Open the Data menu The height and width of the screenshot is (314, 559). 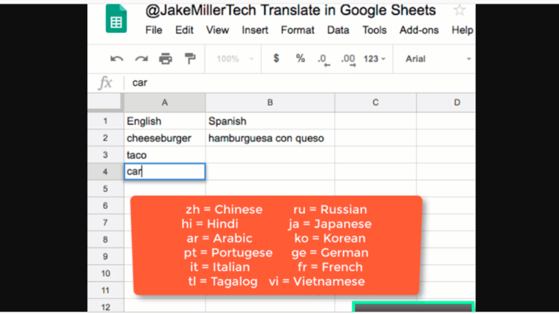point(338,31)
